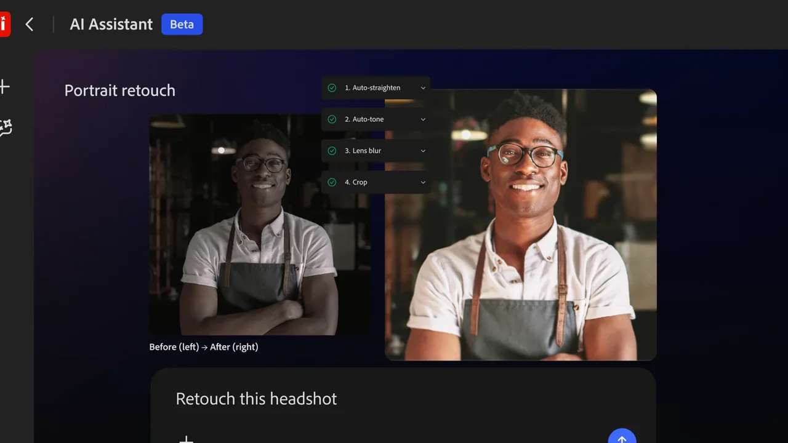Screen dimensions: 788x443
Task: Toggle the completed check for Auto-tone
Action: click(x=333, y=119)
